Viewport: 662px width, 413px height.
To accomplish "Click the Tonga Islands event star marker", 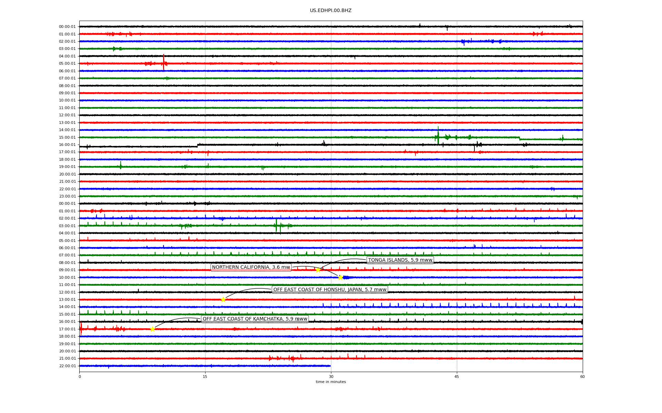I will 318,270.
